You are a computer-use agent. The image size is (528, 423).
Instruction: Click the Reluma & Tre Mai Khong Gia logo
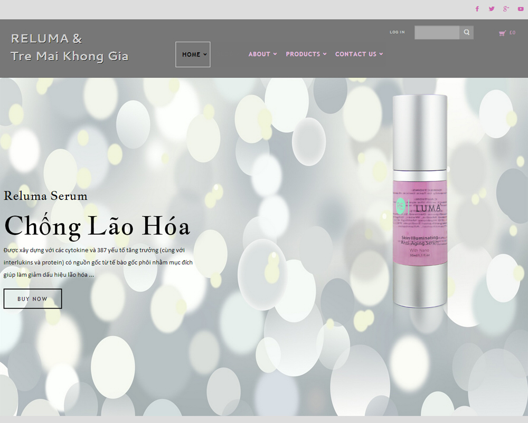[x=69, y=47]
